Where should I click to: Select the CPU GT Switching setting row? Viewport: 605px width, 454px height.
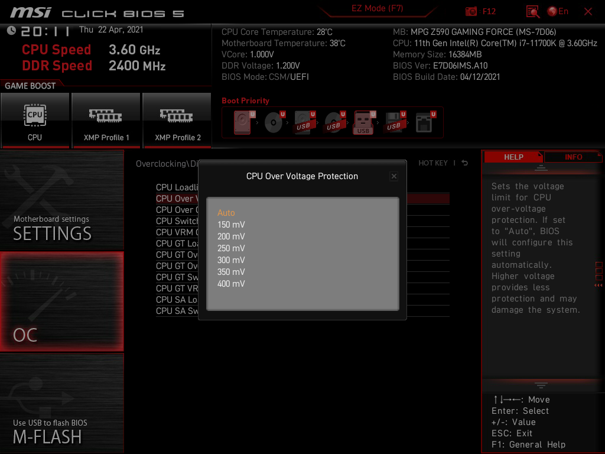tap(302, 277)
